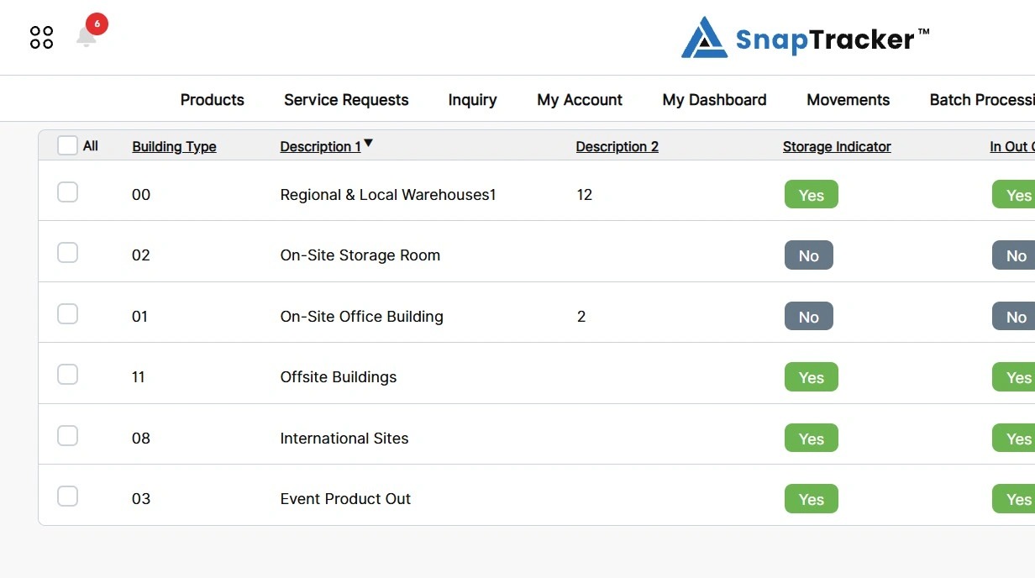Check the Regional & Local Warehouses1 row

(x=67, y=192)
